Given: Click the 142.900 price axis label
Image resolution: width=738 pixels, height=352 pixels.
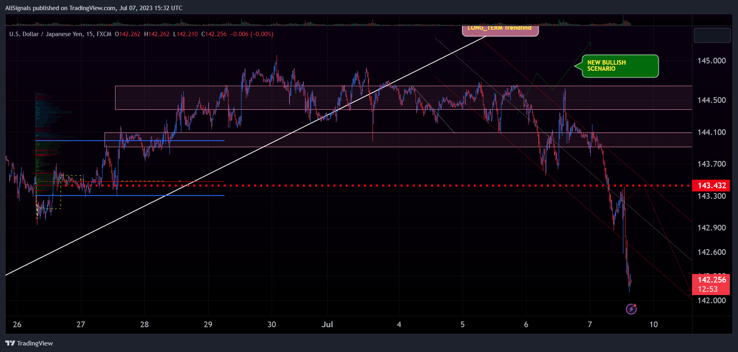Looking at the screenshot, I should [712, 228].
